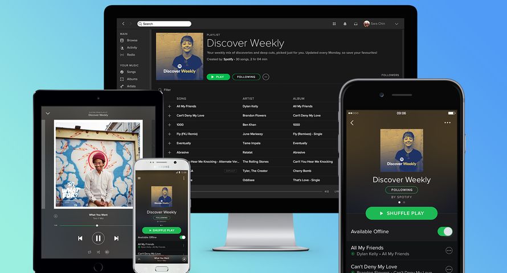
Task: Open the apps grid icon on desktop
Action: coord(334,23)
